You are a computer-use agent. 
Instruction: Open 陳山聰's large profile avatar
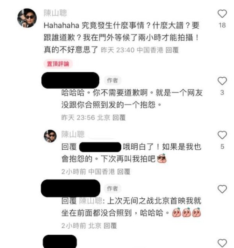[x=27, y=18]
